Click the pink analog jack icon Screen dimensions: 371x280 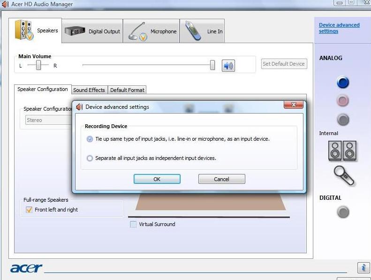coord(342,100)
